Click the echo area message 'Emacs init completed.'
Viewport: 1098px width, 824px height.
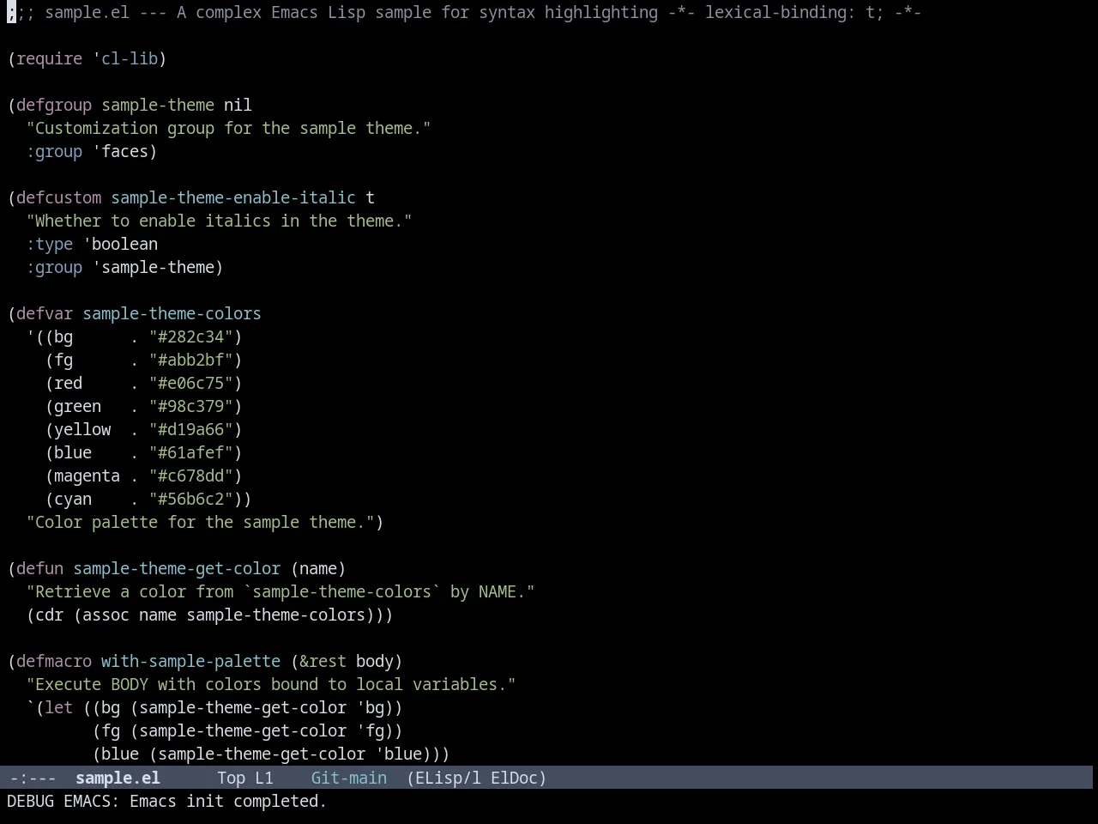(228, 801)
